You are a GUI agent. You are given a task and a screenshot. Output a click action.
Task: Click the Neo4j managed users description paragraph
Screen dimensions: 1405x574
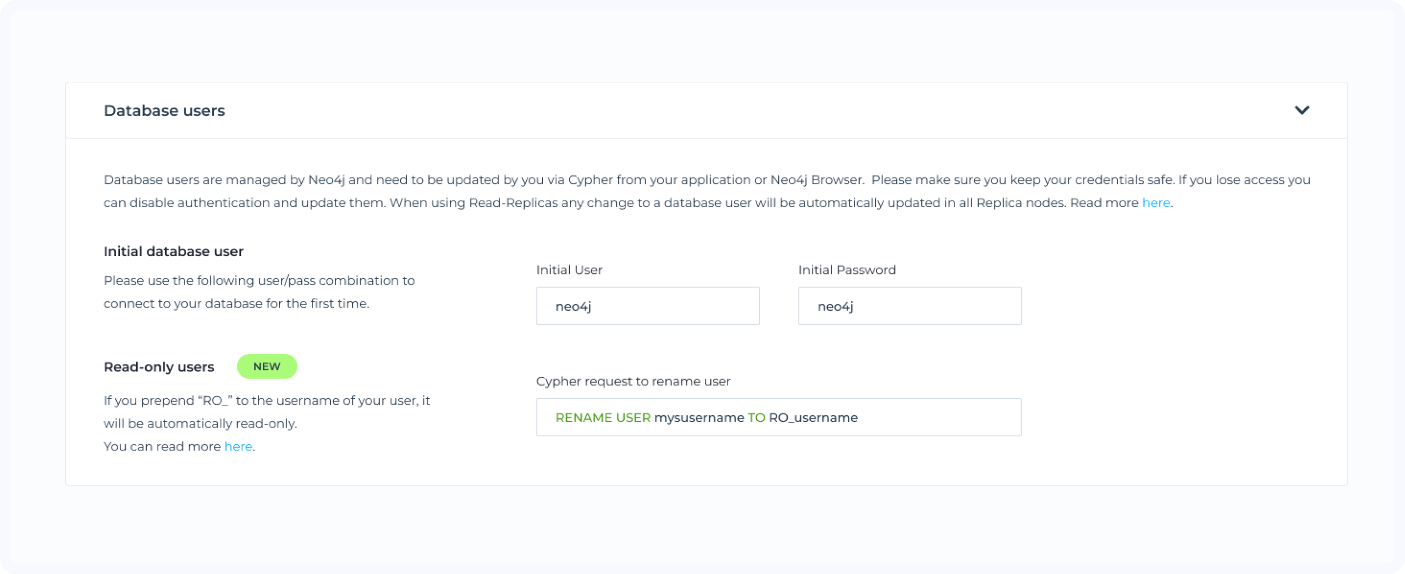coord(600,191)
